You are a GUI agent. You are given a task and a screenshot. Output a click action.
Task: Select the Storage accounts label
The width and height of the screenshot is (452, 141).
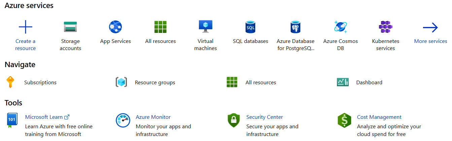(x=70, y=45)
